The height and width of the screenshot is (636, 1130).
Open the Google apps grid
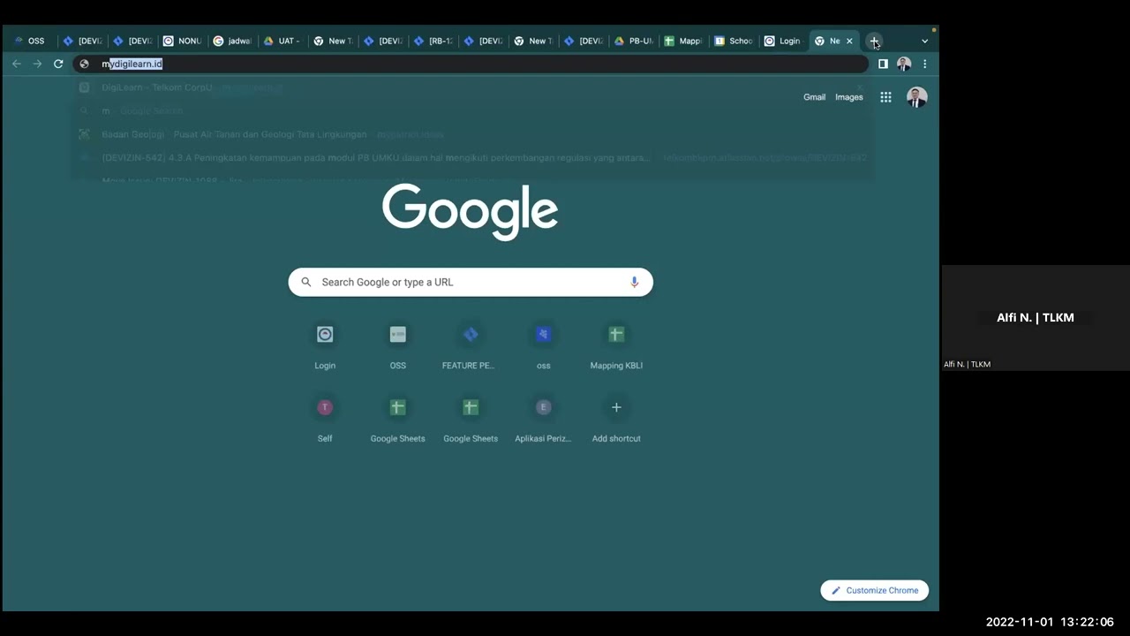(885, 97)
